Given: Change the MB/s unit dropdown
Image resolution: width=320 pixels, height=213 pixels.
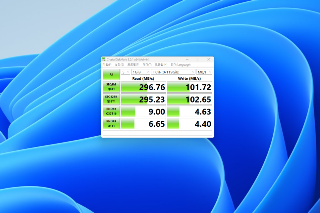Looking at the screenshot, I should (x=204, y=72).
